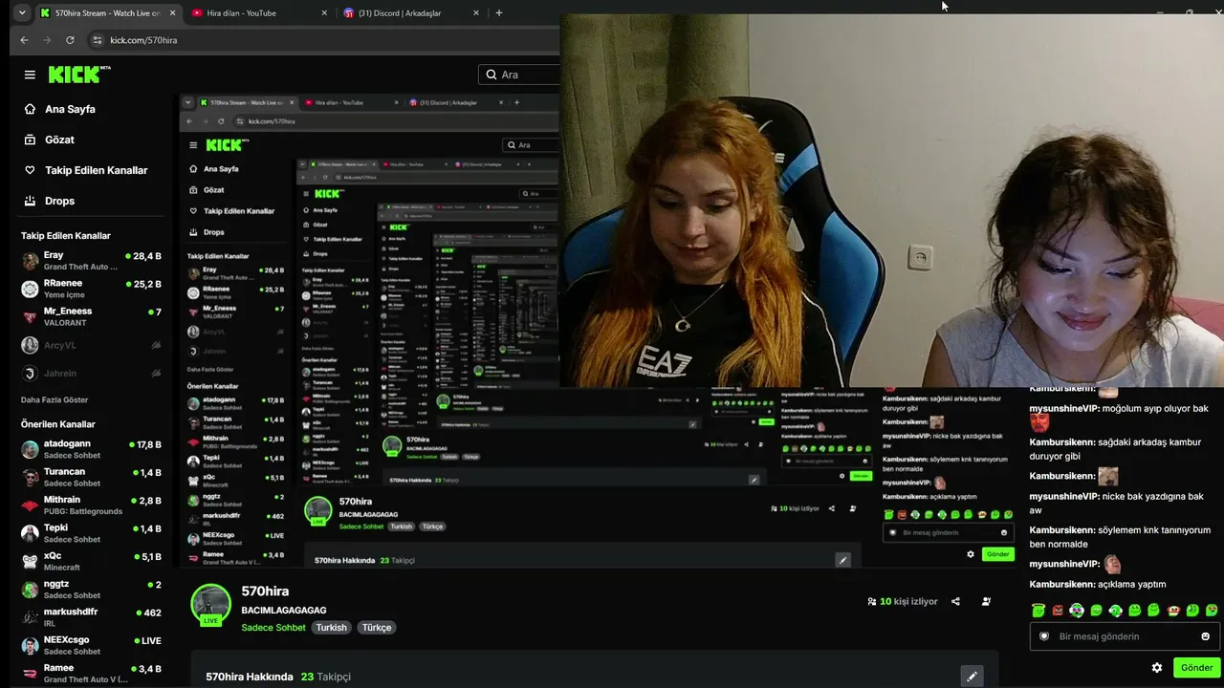Click the browser address bar showing kick.com/570hira
This screenshot has height=688, width=1224.
point(325,40)
